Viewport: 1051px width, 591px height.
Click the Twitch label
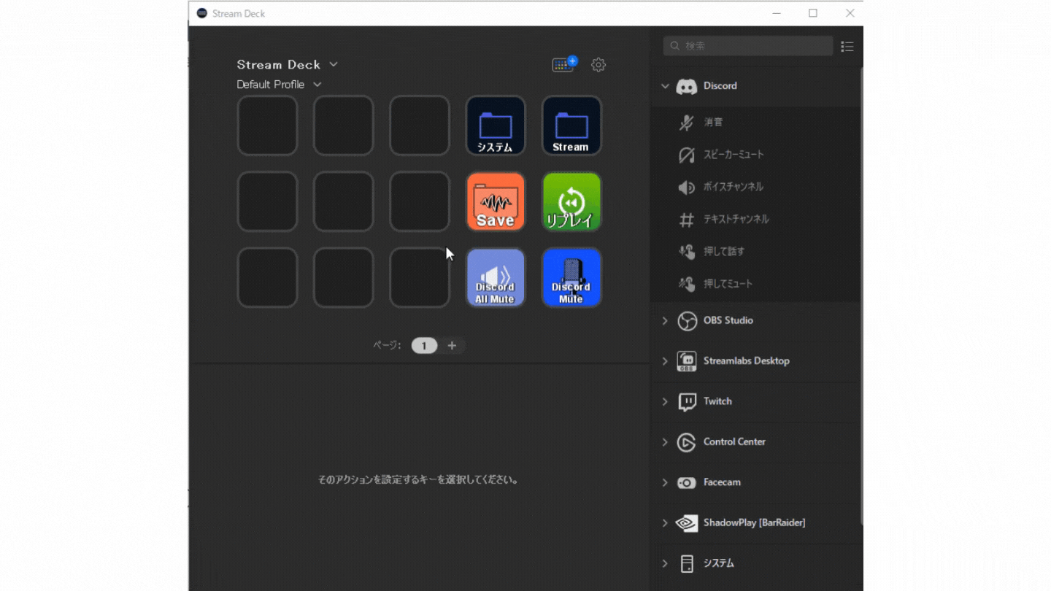point(717,402)
